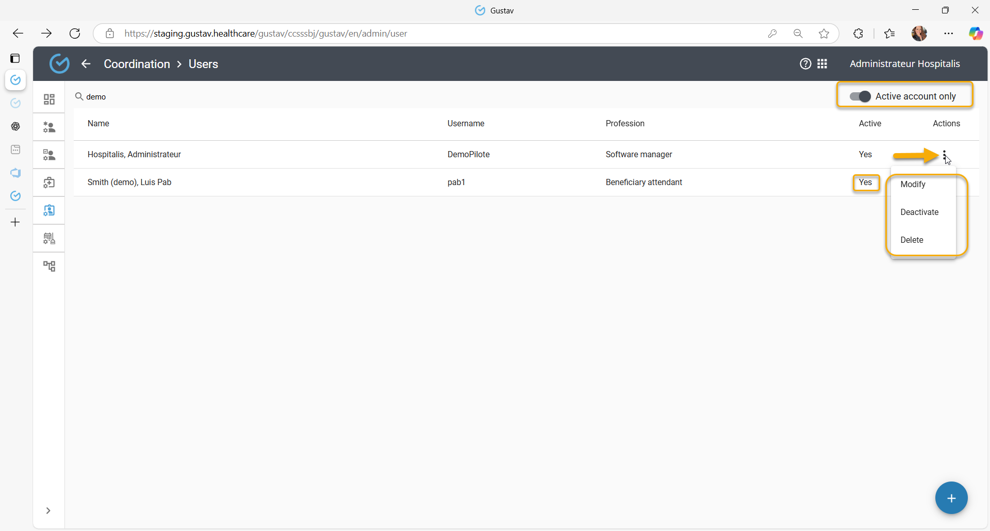
Task: Open the dashboard grid icon in sidebar
Action: click(x=49, y=99)
